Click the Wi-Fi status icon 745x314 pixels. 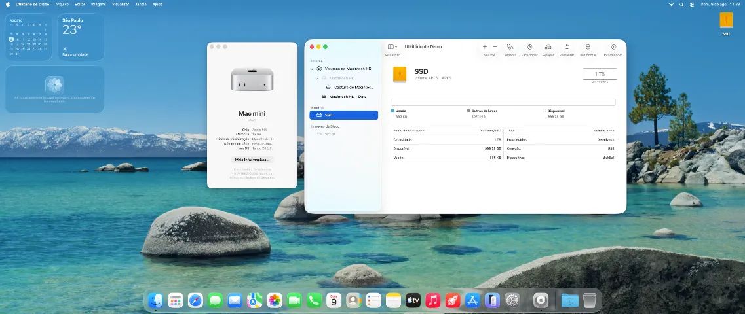click(x=672, y=4)
